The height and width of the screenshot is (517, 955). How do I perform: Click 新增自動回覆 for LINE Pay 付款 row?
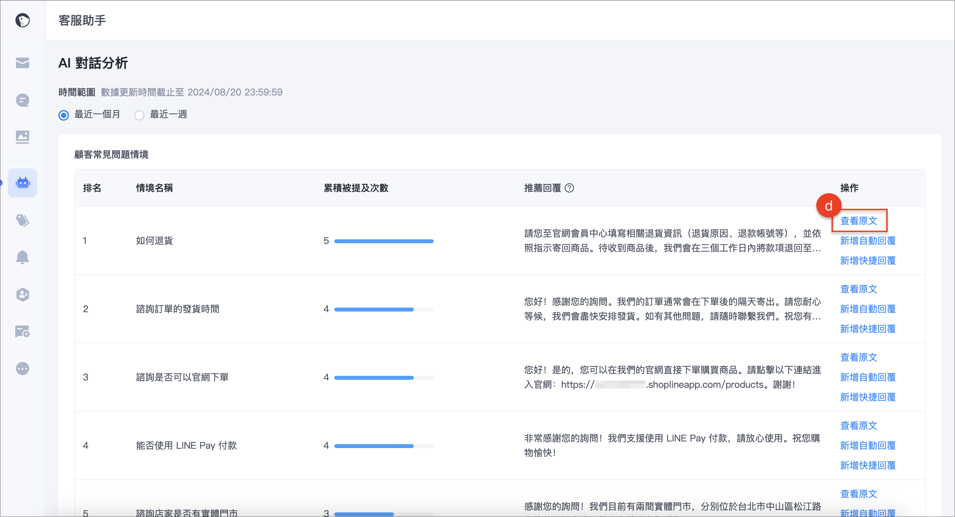click(867, 445)
